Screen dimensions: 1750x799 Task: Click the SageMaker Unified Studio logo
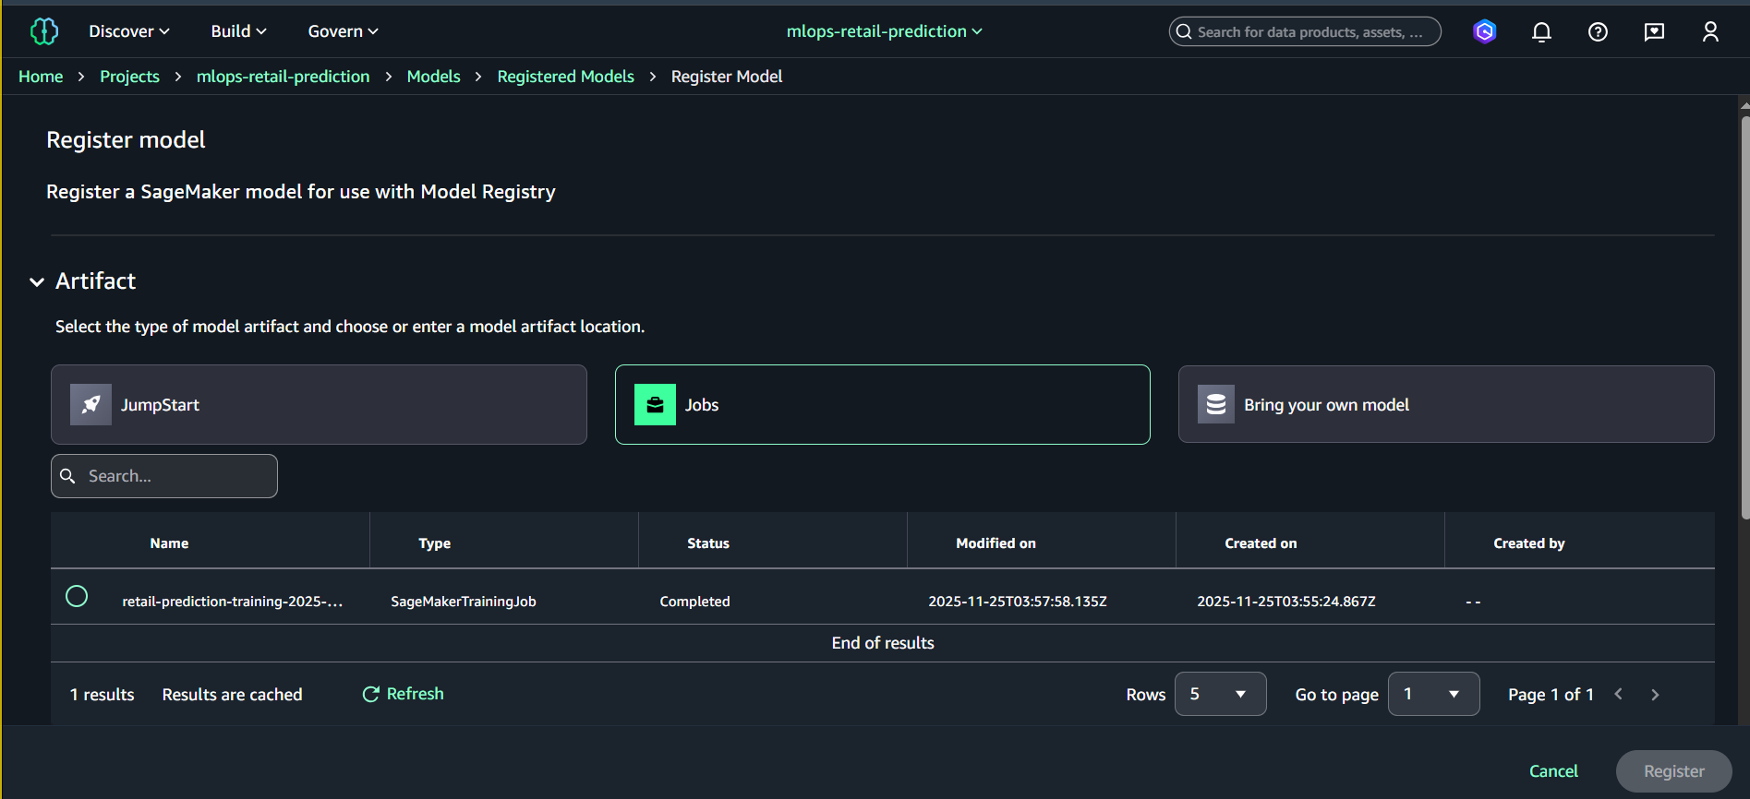(44, 31)
